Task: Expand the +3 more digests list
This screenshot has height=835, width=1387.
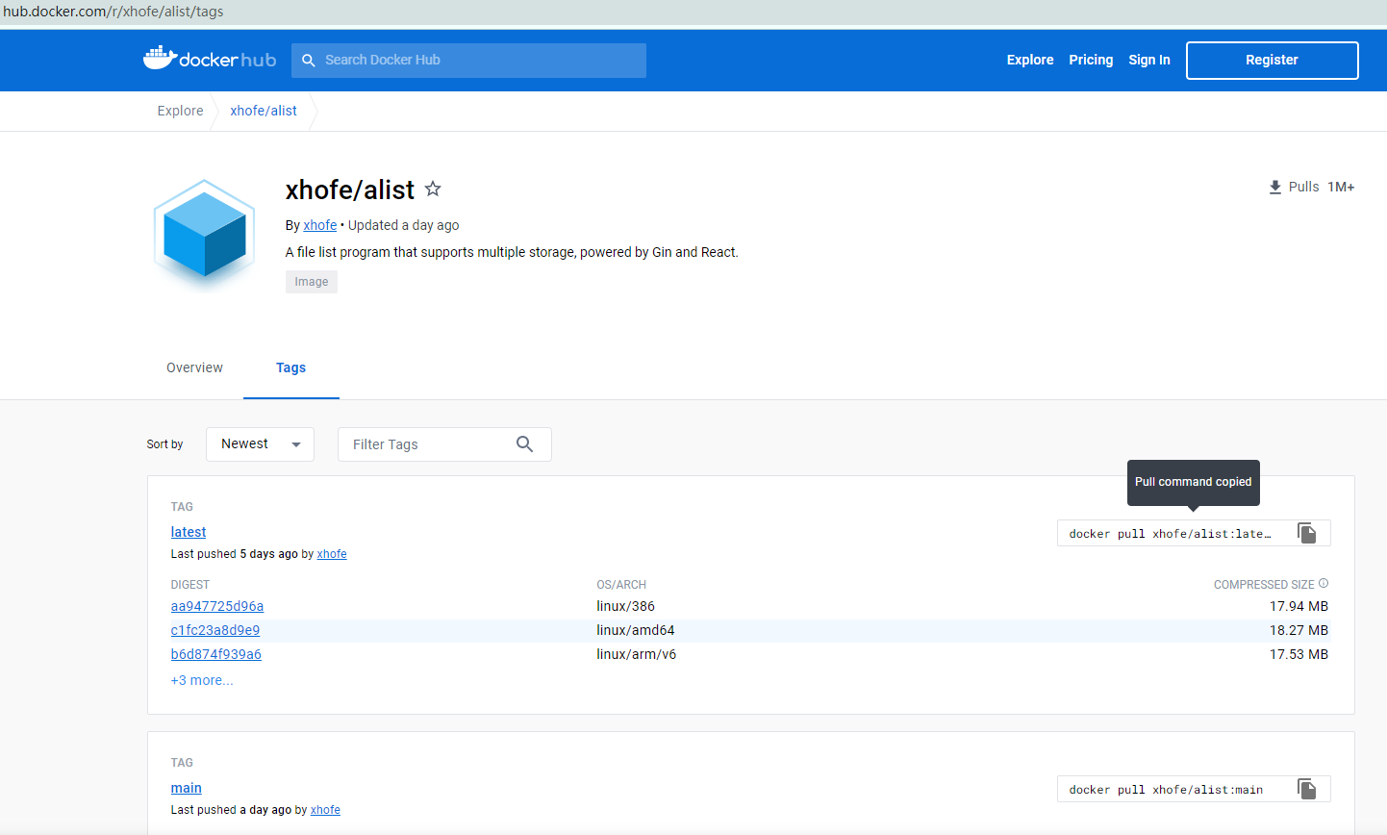Action: [202, 680]
